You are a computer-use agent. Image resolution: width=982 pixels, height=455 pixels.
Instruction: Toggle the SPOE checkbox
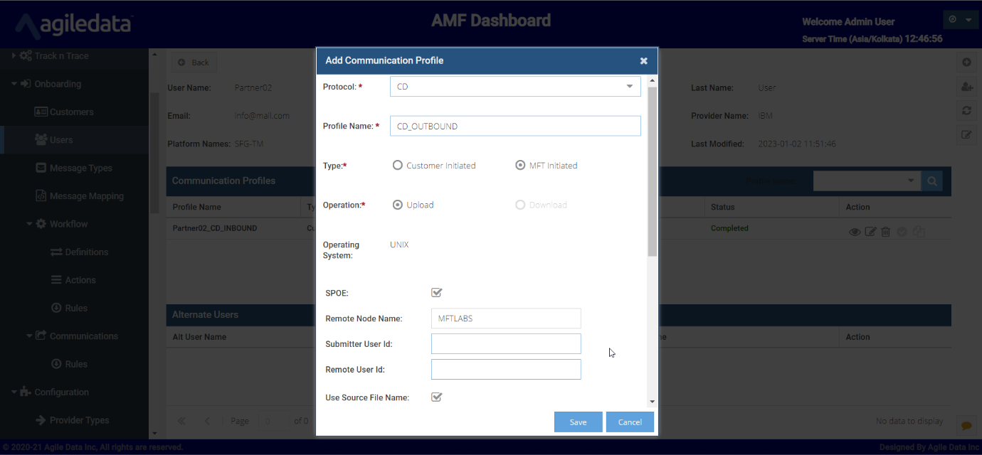pos(437,293)
